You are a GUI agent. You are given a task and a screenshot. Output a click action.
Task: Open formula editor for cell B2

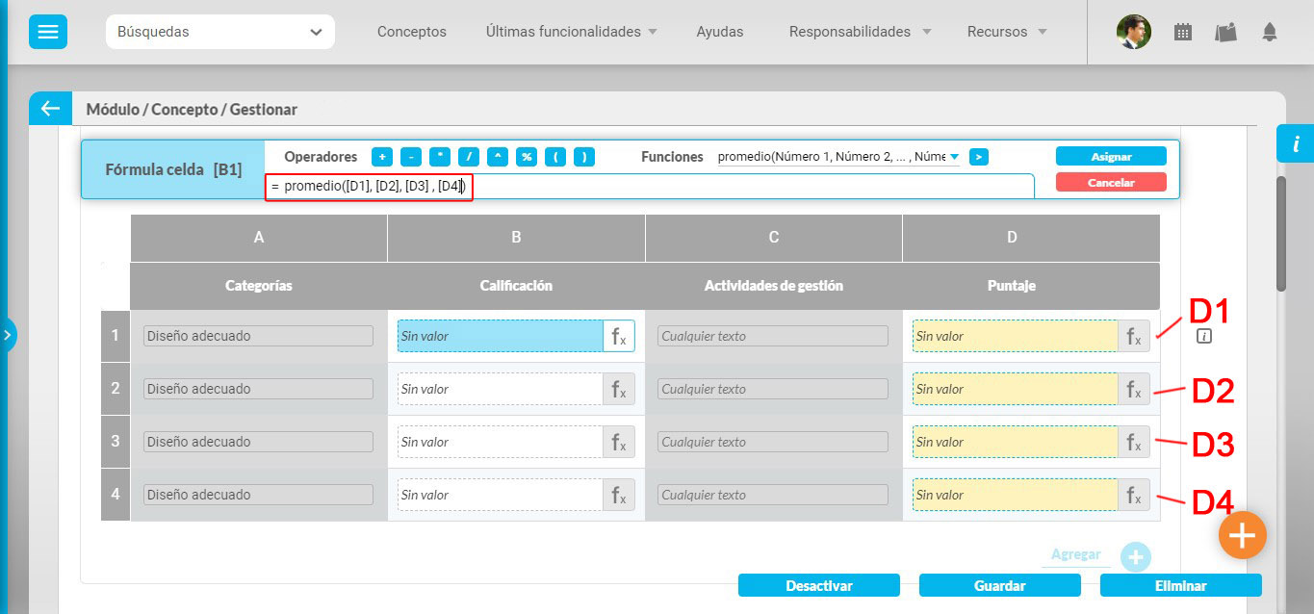click(x=619, y=389)
